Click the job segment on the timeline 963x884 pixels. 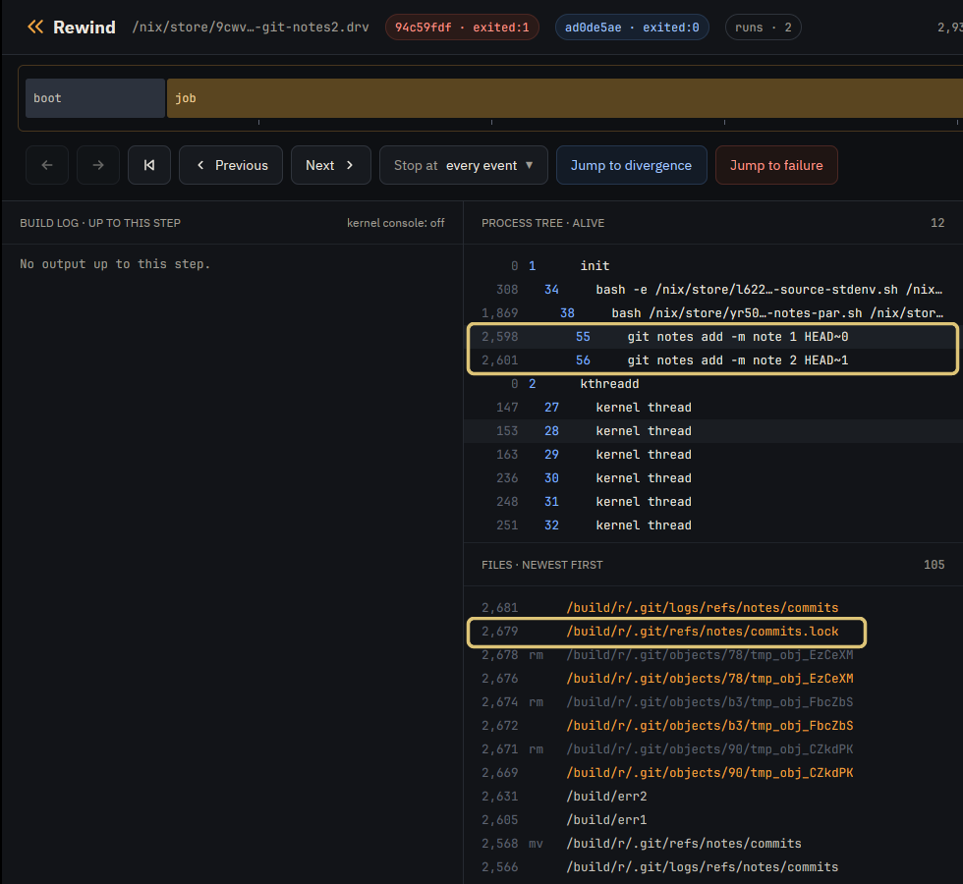(565, 98)
